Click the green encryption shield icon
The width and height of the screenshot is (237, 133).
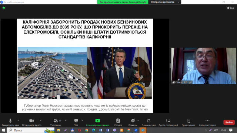(4, 8)
